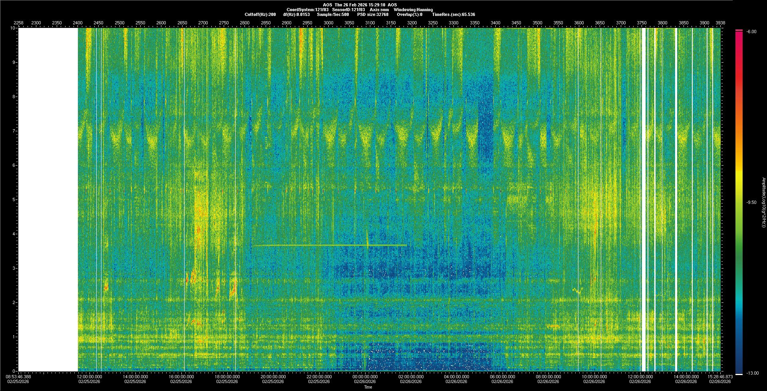Click the white data gap before 12:00
This screenshot has width=767, height=391.
point(48,199)
